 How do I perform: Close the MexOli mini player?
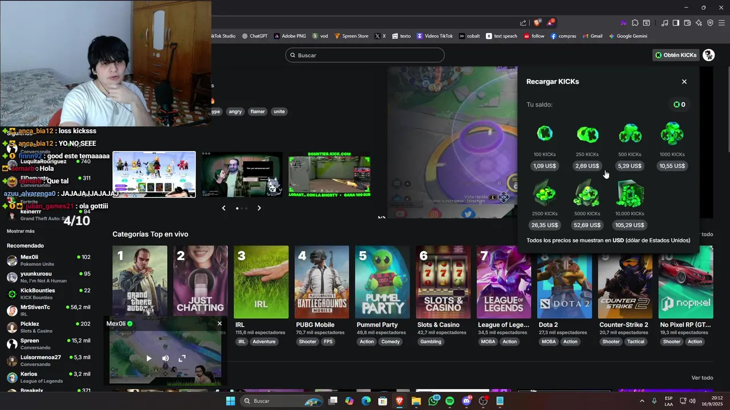click(220, 323)
